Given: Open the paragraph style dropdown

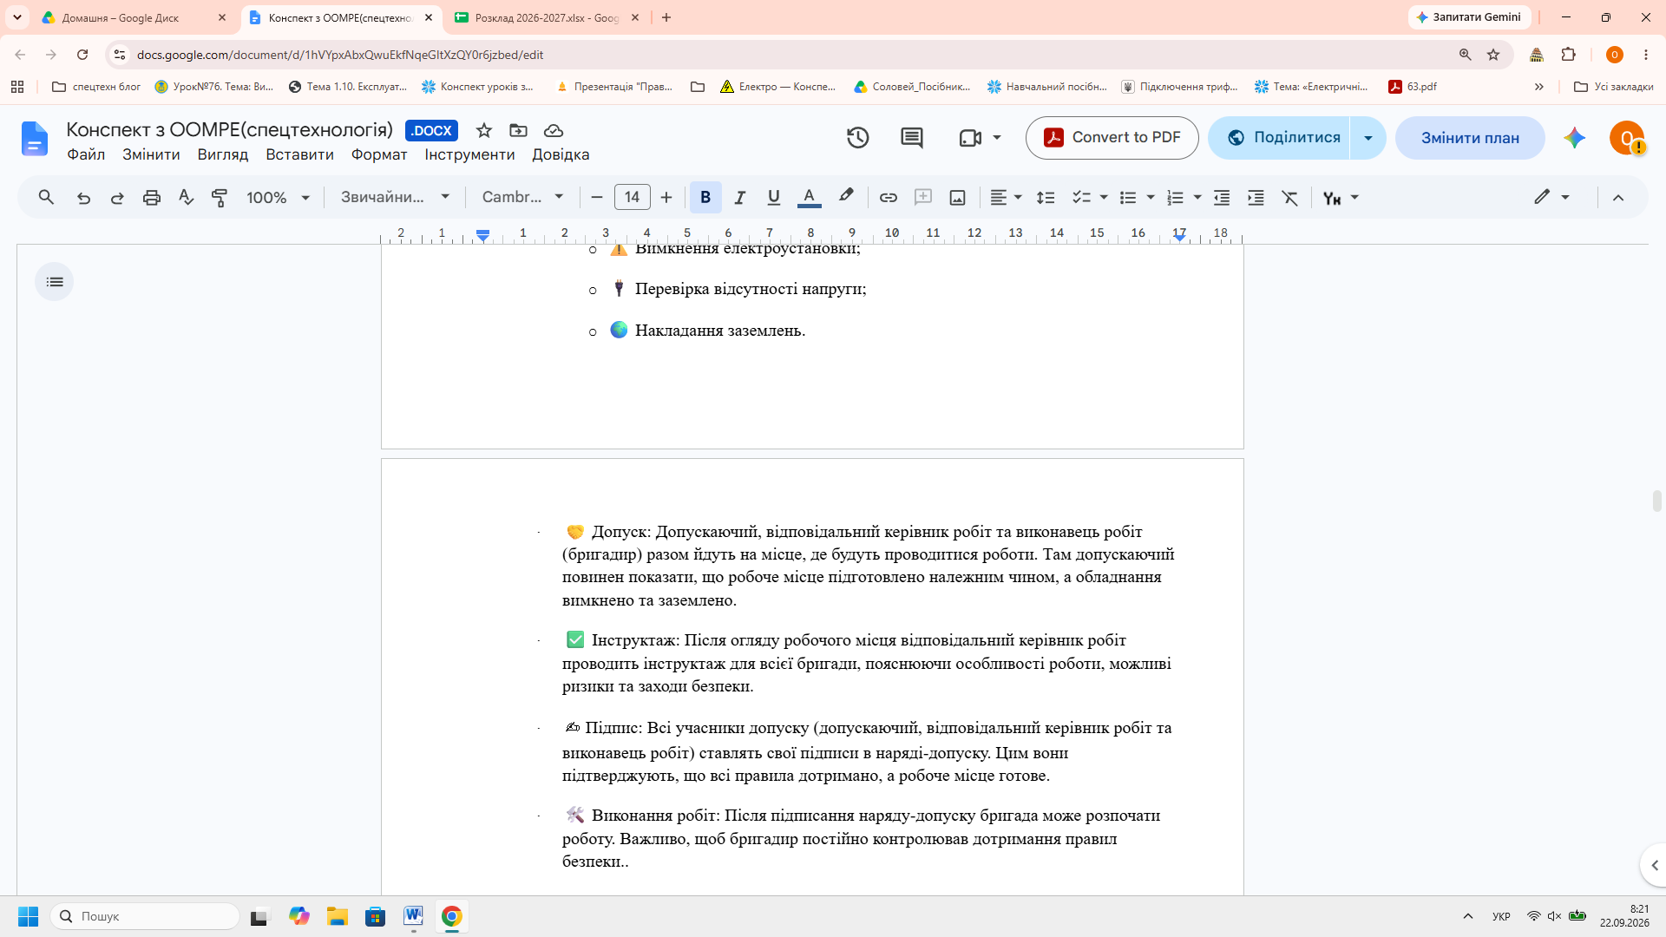Looking at the screenshot, I should pyautogui.click(x=395, y=198).
